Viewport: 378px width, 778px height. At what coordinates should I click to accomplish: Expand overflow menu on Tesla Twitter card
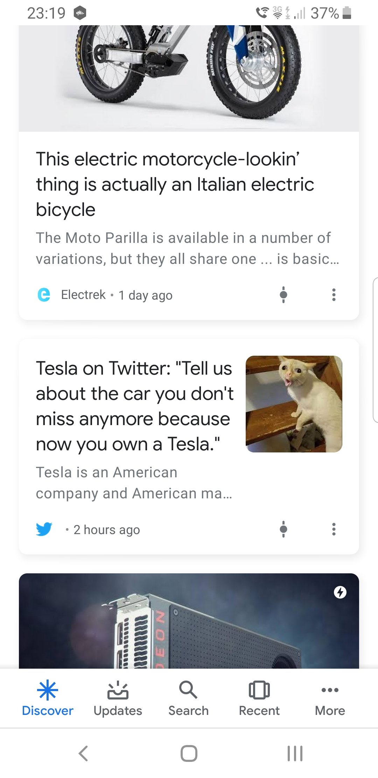[334, 529]
